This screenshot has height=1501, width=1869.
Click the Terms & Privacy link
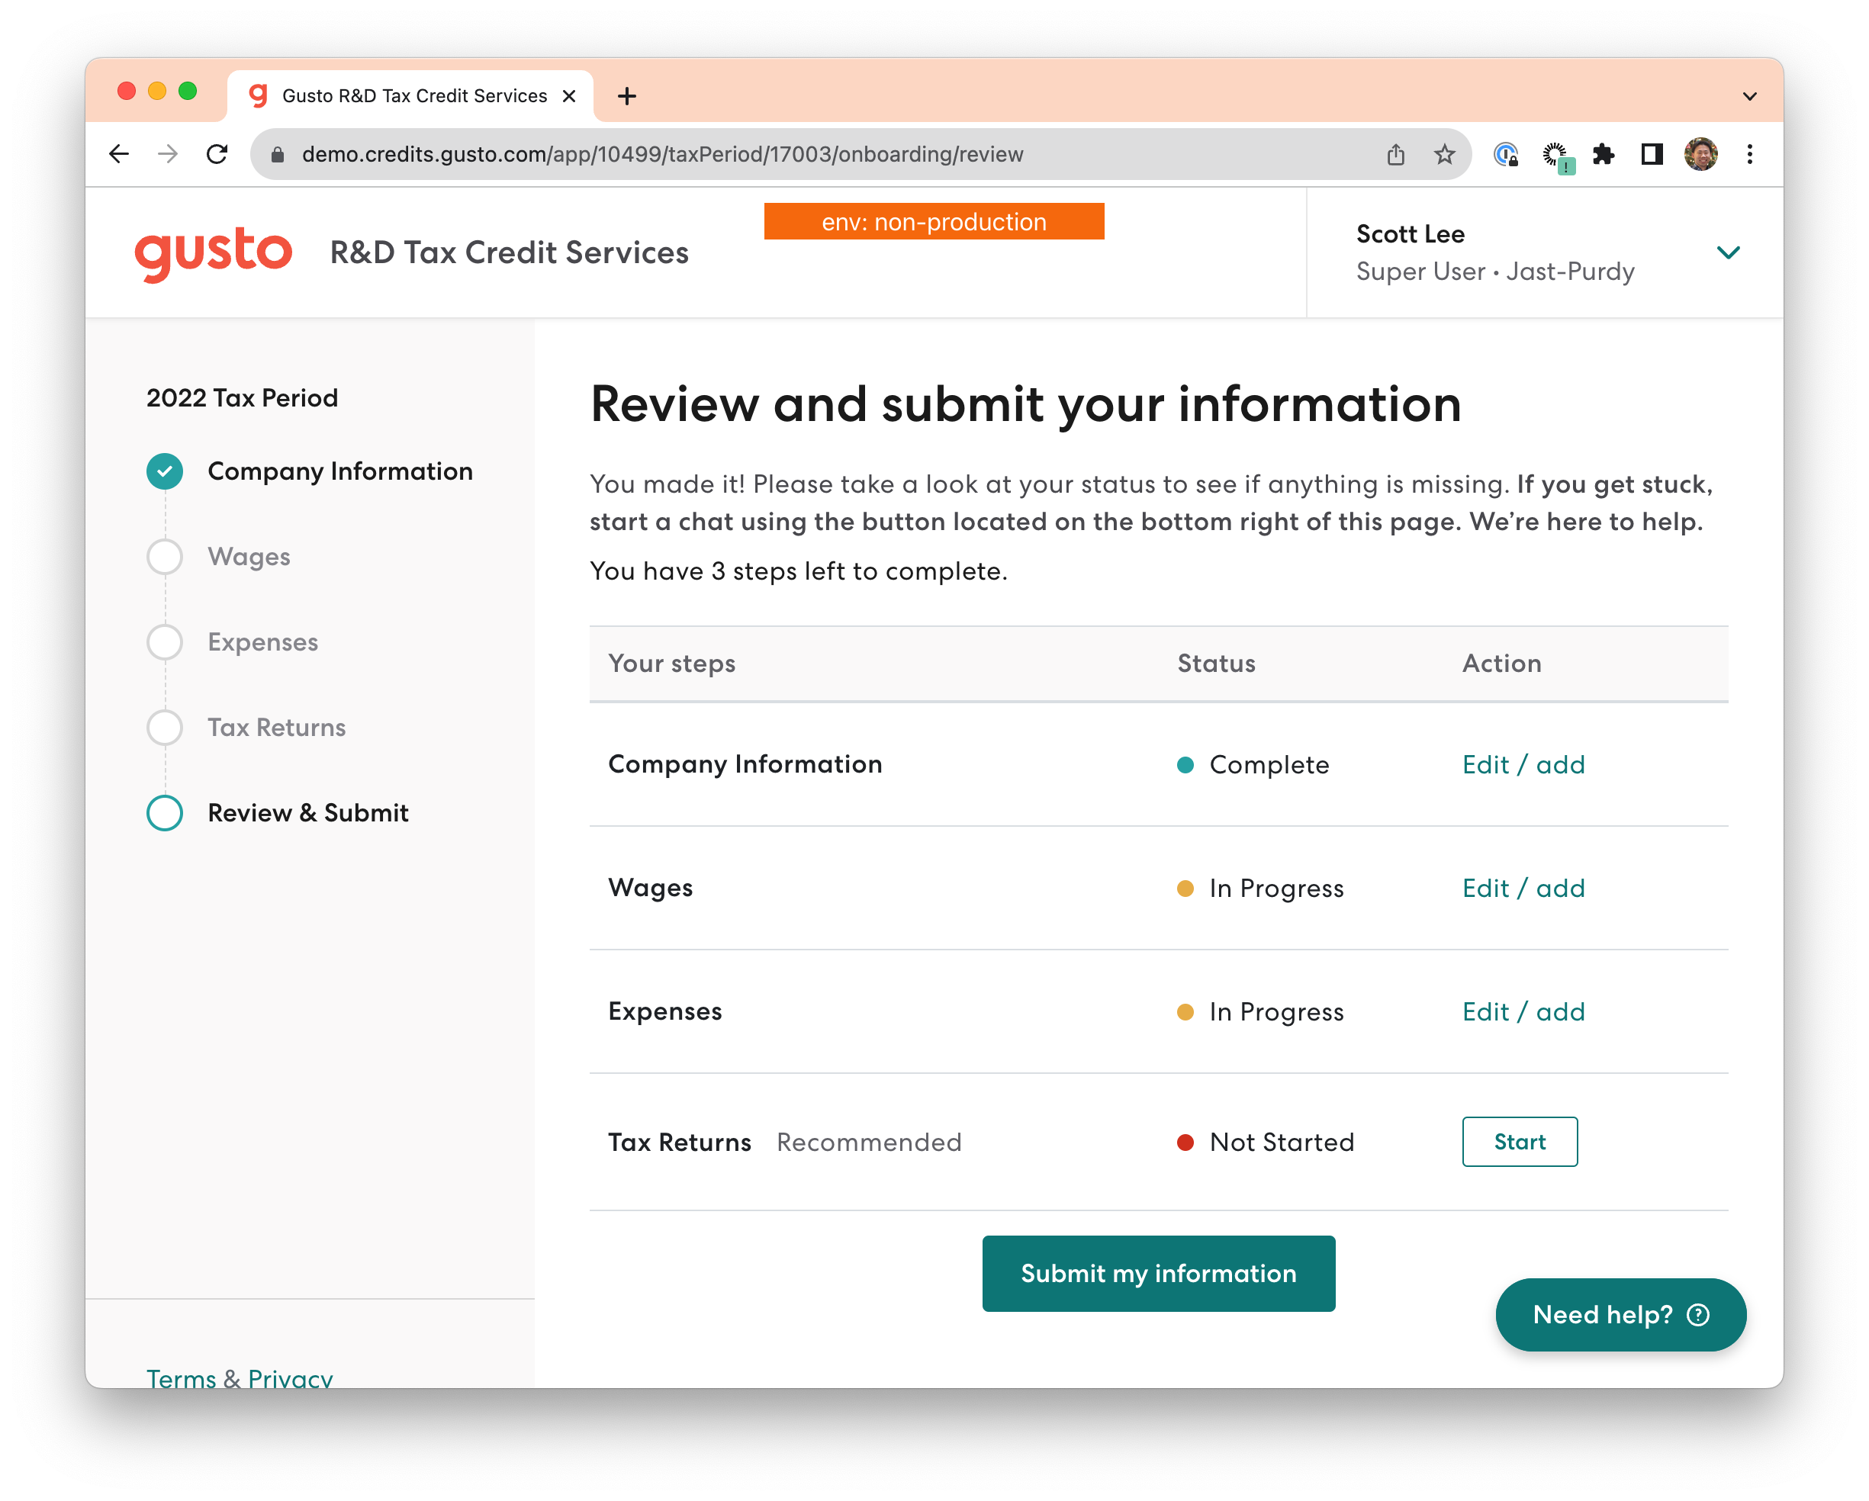pos(237,1375)
